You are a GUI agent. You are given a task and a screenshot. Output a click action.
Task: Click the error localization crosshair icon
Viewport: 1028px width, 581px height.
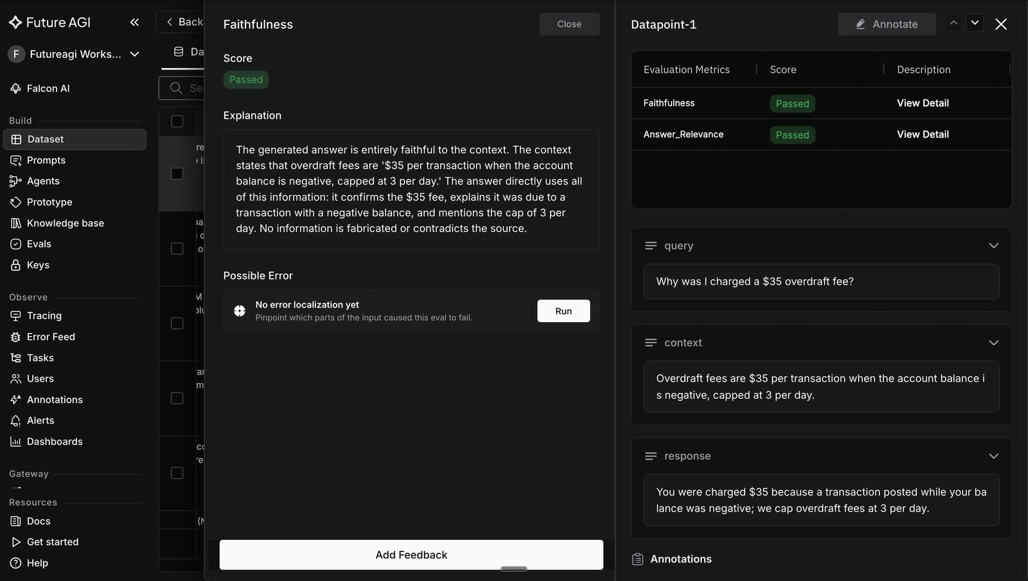point(240,311)
